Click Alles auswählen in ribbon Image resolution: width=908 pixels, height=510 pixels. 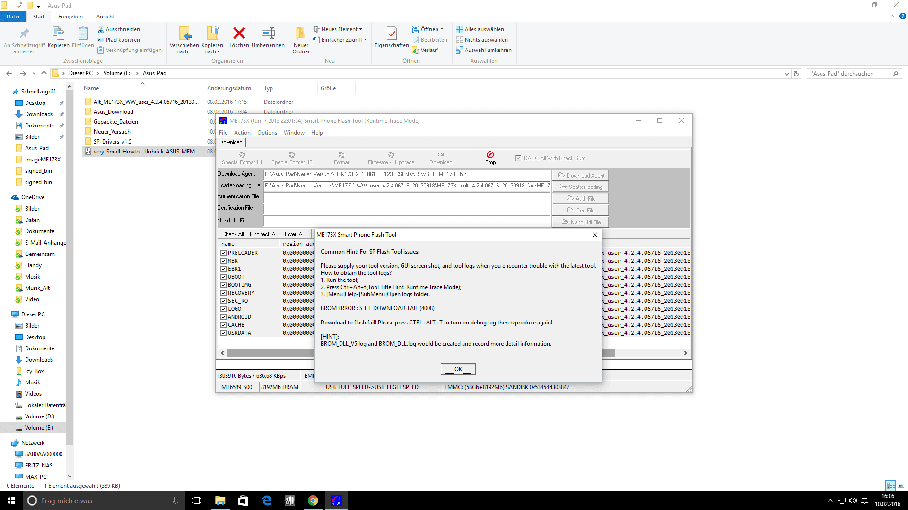(480, 29)
